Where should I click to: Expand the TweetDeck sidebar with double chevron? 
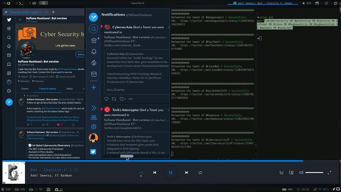(x=94, y=108)
